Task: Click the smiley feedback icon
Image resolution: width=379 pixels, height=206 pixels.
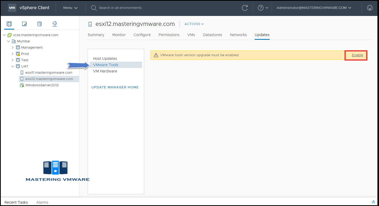Action: click(x=370, y=8)
